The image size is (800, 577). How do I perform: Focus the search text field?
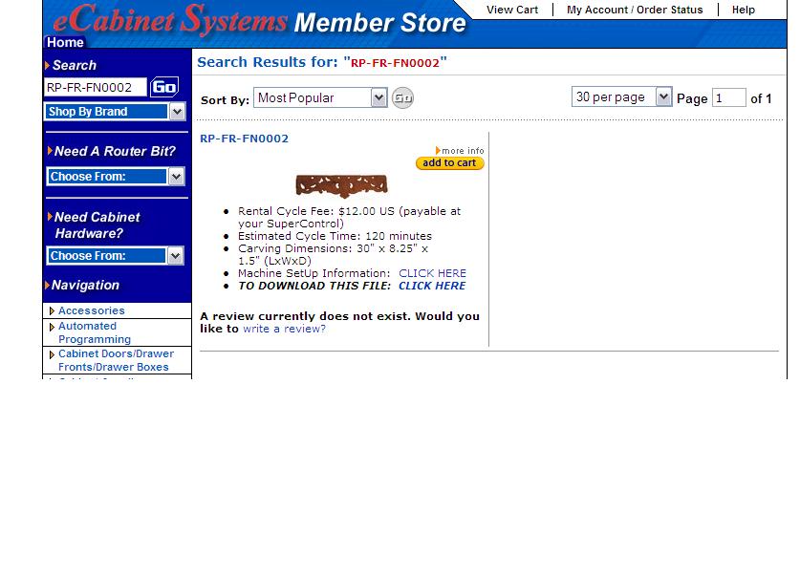96,87
